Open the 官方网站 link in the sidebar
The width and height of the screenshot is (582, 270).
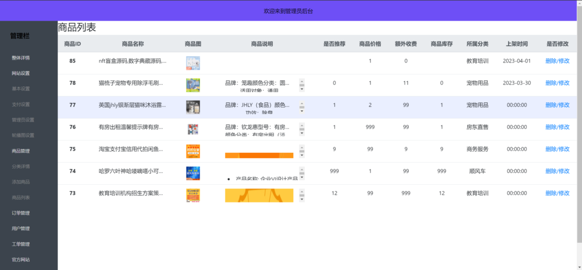20,260
